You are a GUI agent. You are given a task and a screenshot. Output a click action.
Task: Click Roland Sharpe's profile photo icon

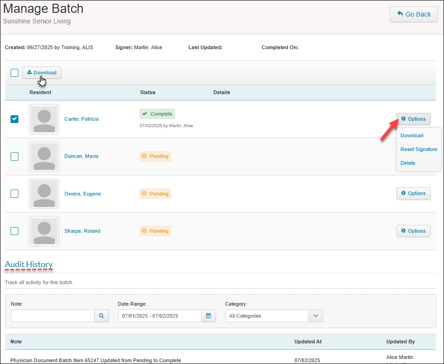pos(44,231)
